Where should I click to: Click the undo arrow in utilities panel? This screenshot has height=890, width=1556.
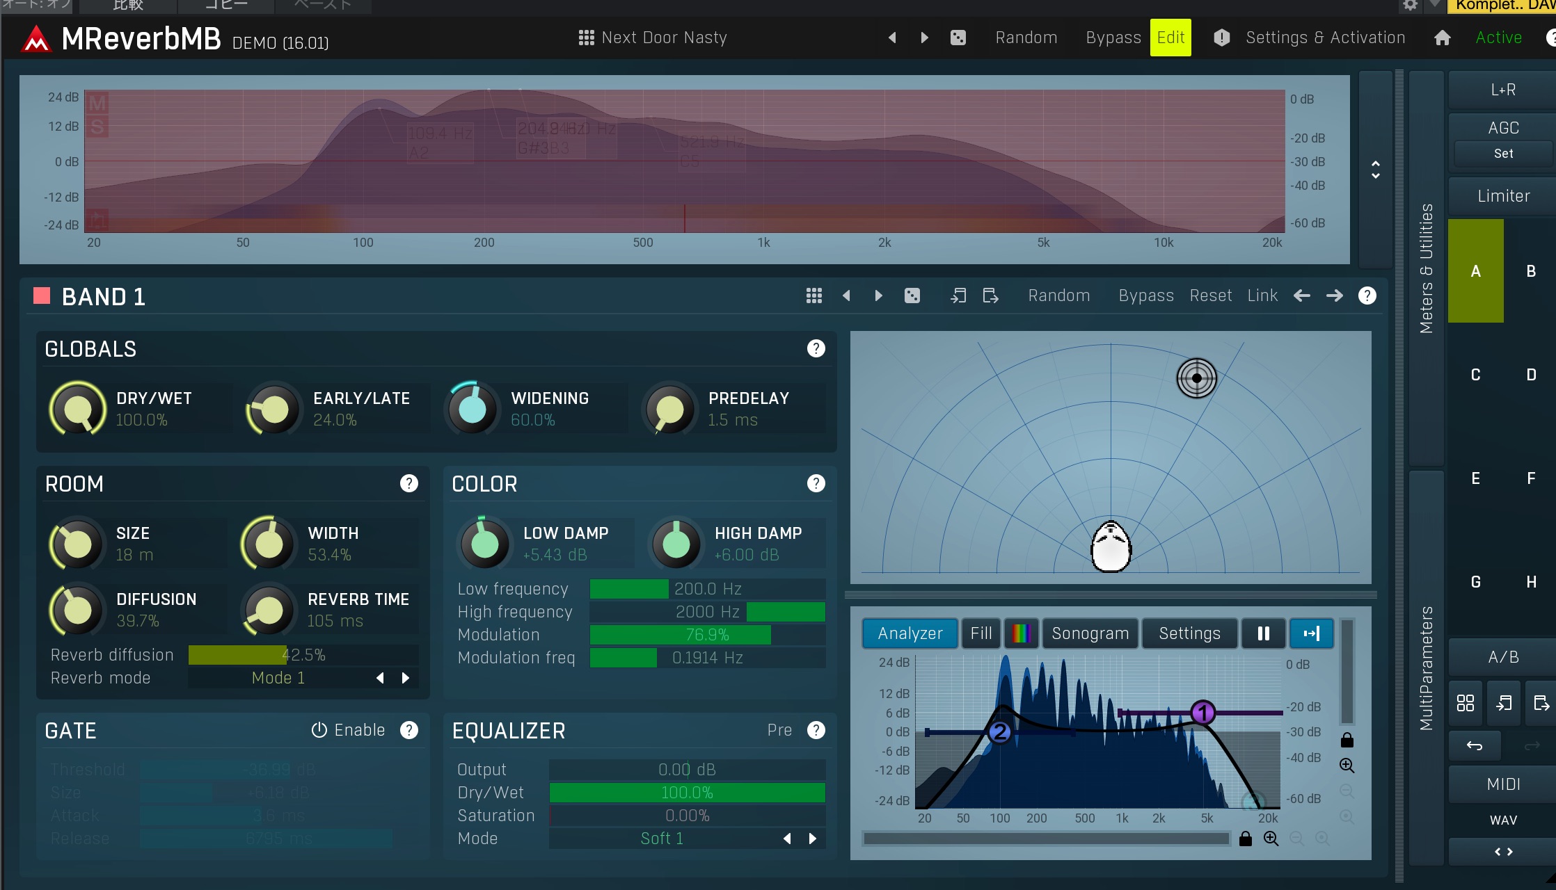click(1474, 746)
